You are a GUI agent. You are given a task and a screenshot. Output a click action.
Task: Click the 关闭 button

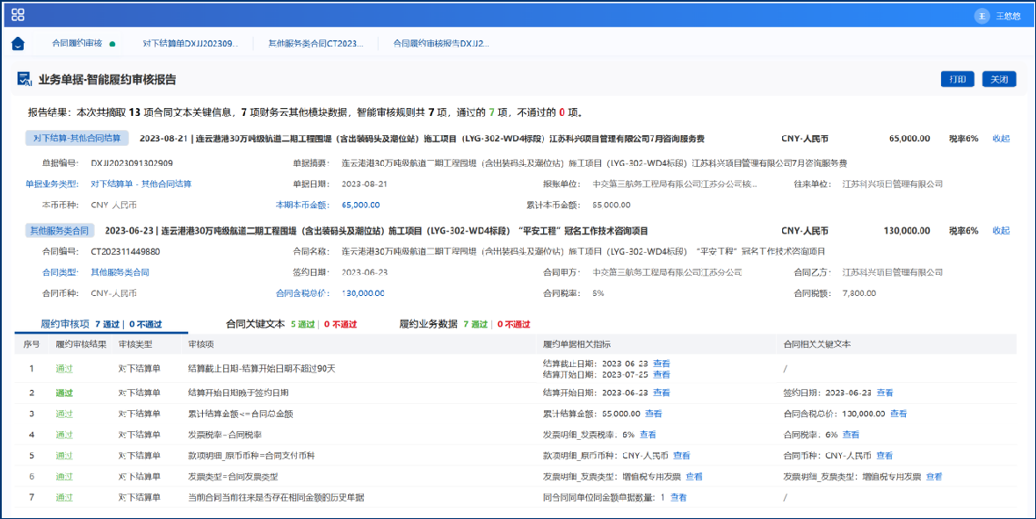point(999,79)
